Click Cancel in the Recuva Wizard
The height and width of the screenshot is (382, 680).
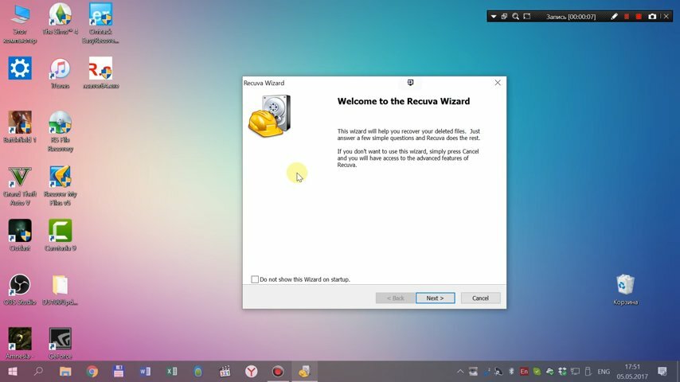[480, 298]
